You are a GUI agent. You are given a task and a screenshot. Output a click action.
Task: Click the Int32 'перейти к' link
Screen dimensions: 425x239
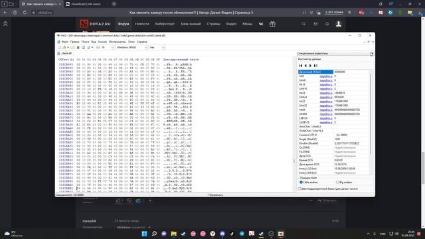point(326,102)
